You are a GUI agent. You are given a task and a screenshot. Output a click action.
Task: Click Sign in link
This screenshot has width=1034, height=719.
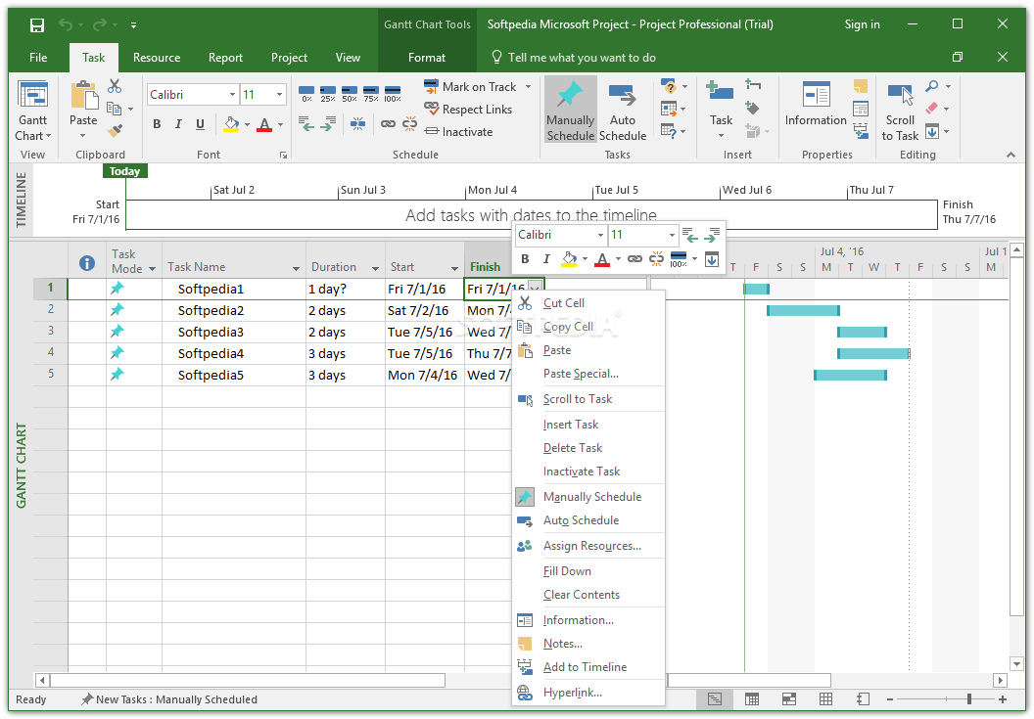coord(862,24)
